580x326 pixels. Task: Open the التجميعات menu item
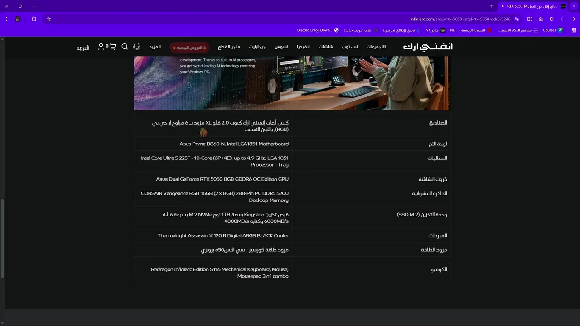(x=376, y=47)
